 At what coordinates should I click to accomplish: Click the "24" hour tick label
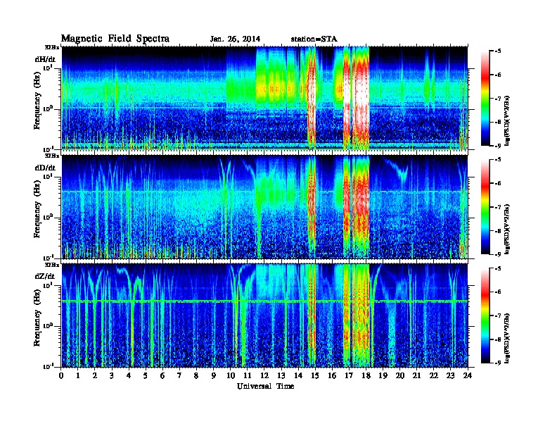tap(468, 376)
